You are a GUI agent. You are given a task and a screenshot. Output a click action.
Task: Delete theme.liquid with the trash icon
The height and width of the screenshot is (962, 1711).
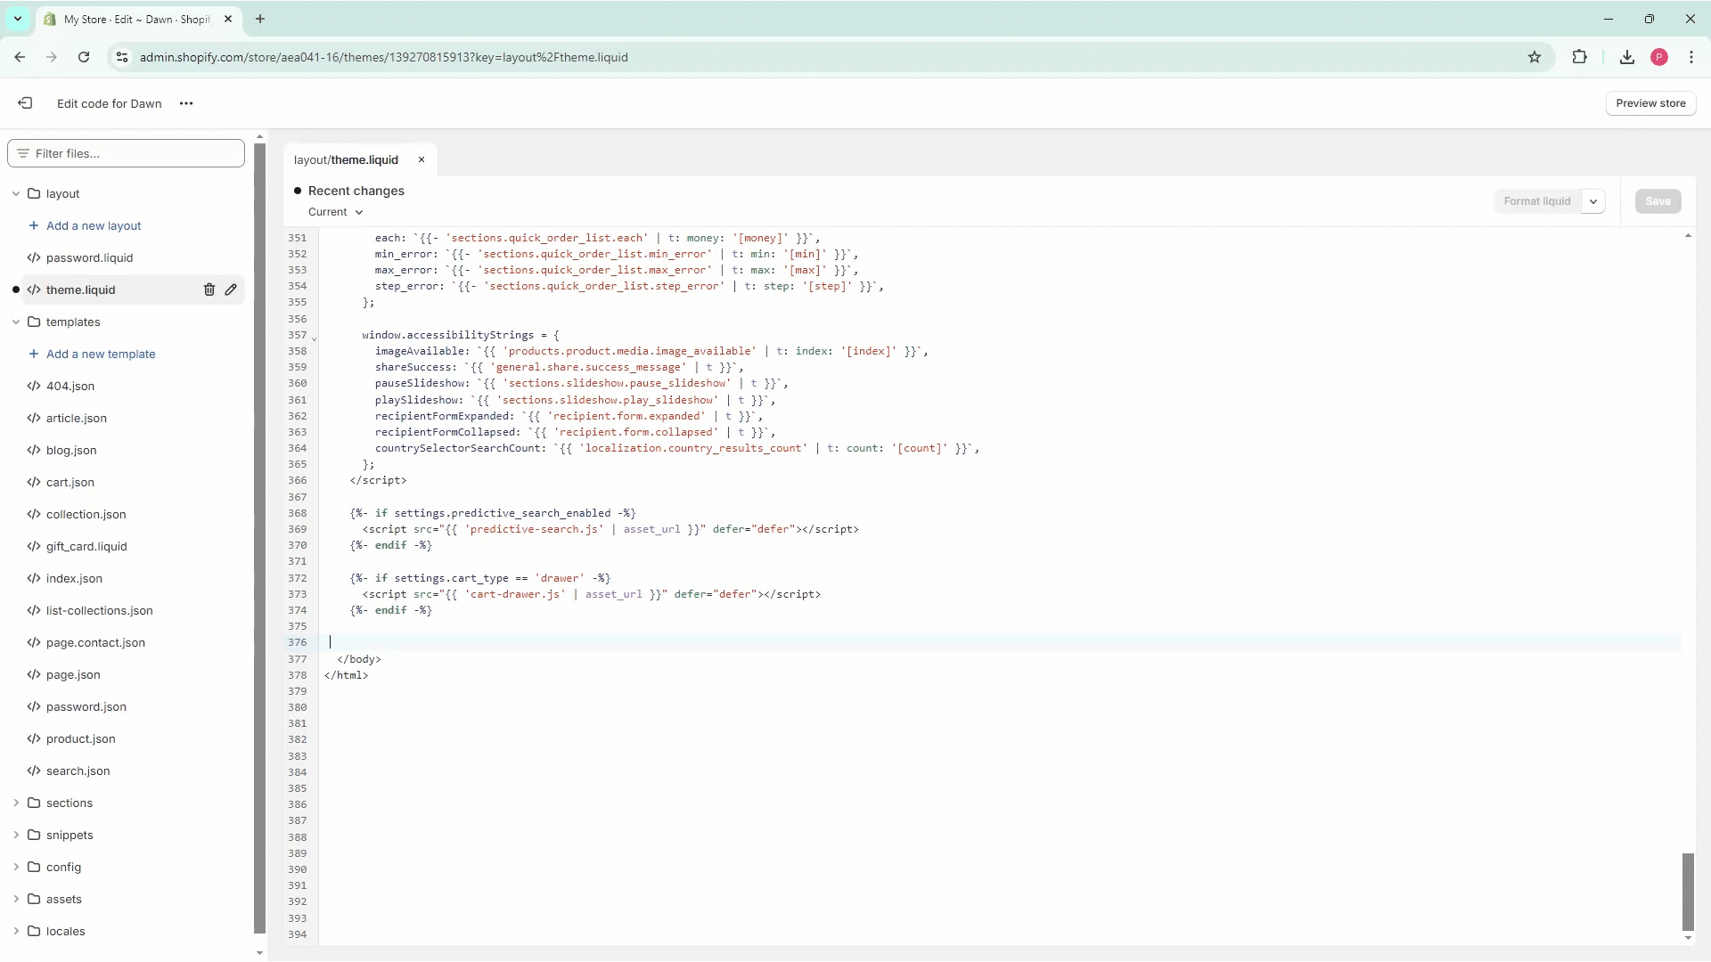pos(209,289)
